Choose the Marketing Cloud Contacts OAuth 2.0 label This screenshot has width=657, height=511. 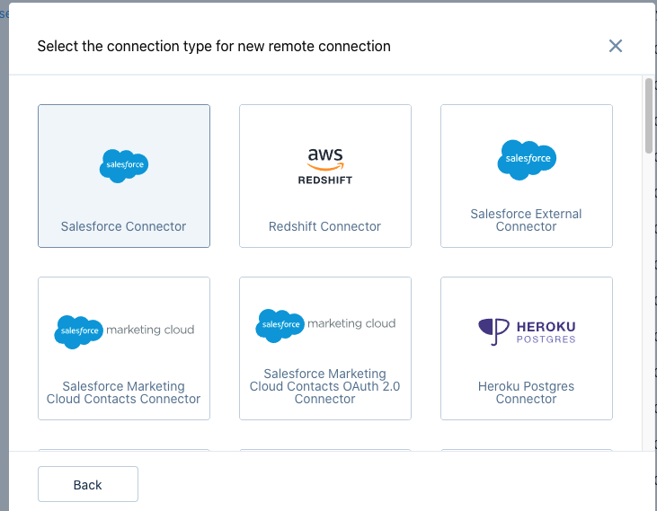[325, 386]
